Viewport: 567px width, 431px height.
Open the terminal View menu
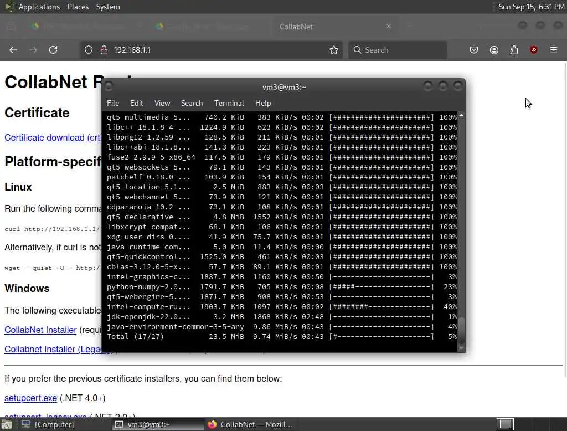(162, 103)
